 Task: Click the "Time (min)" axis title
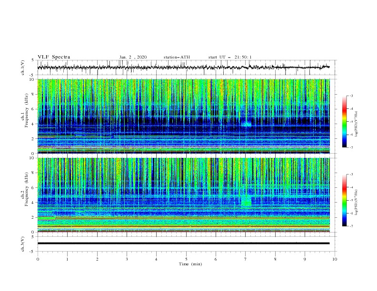(x=190, y=264)
